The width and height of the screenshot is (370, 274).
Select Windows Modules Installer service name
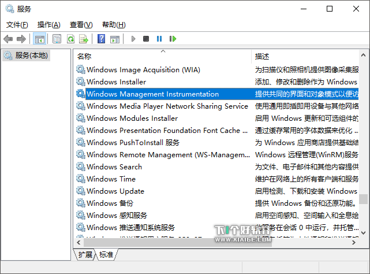(x=132, y=118)
